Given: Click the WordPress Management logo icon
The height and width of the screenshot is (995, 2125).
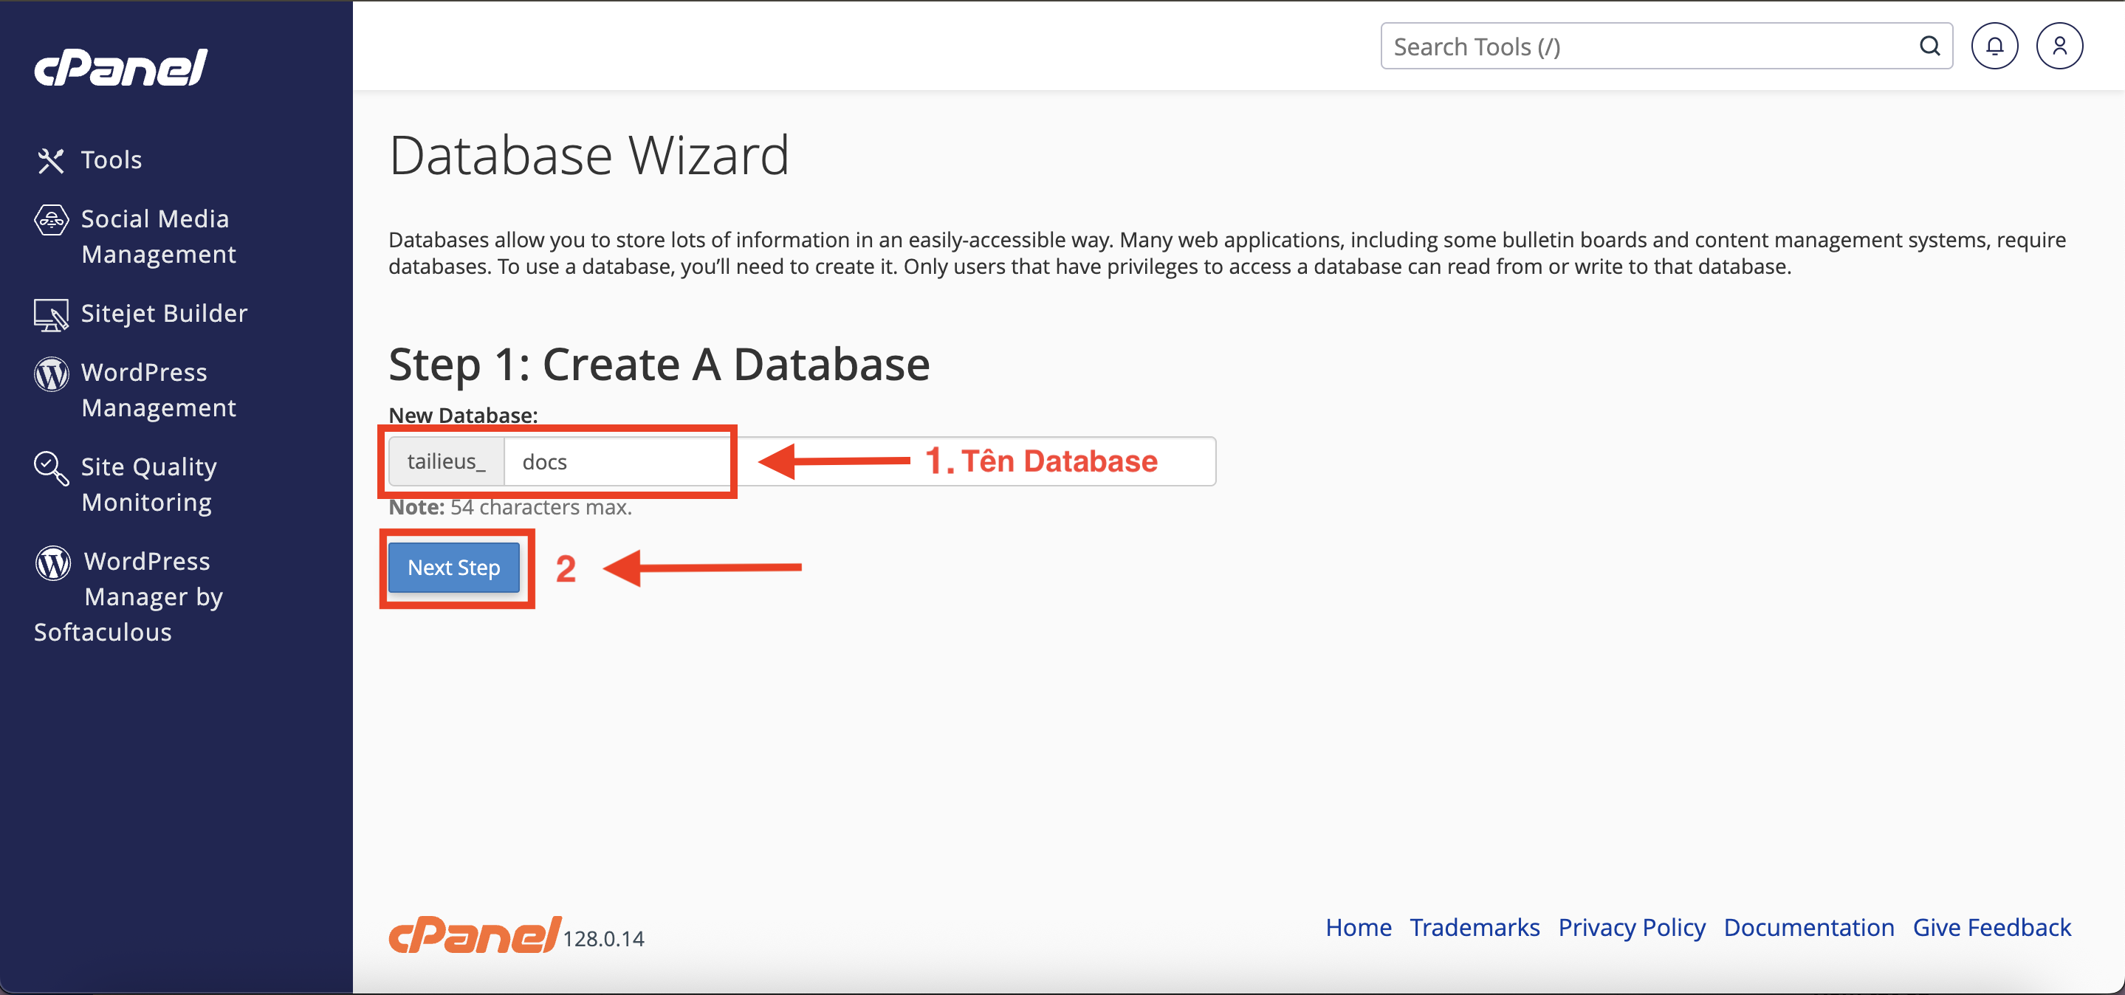Looking at the screenshot, I should pos(50,373).
